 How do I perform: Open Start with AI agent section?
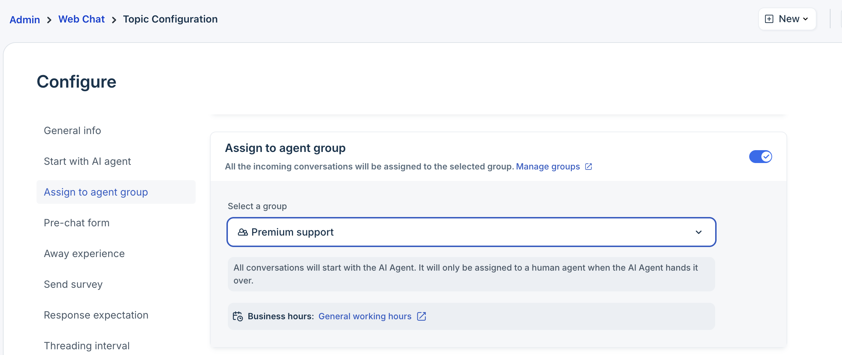pos(87,162)
